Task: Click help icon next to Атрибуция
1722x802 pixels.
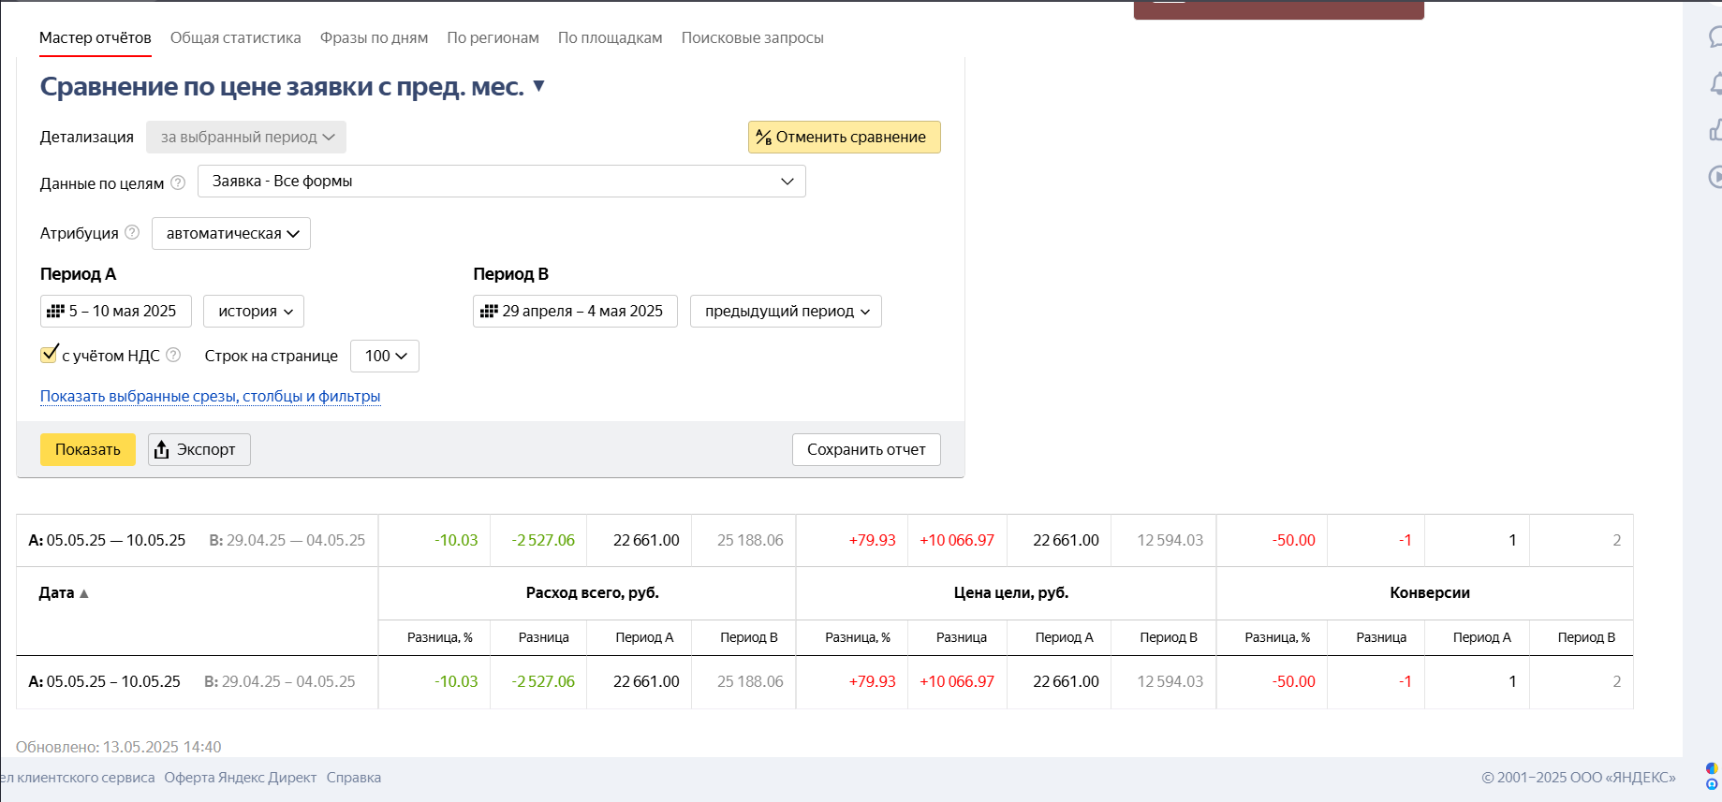Action: pyautogui.click(x=132, y=232)
